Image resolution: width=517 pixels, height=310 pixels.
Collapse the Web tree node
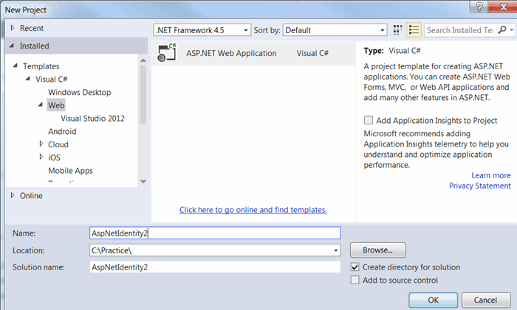pyautogui.click(x=41, y=105)
